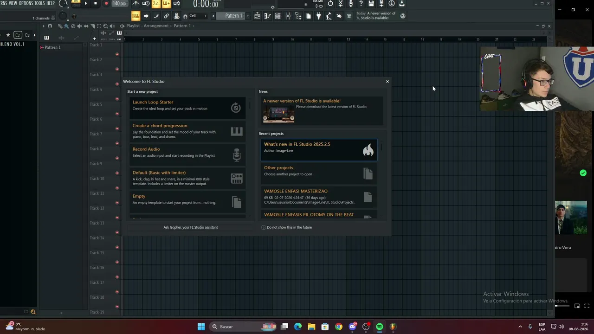Toggle typing keyboard to piano icon

136,16
